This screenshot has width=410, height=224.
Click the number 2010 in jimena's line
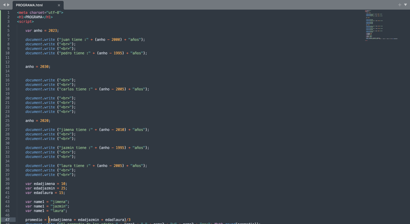(120, 130)
